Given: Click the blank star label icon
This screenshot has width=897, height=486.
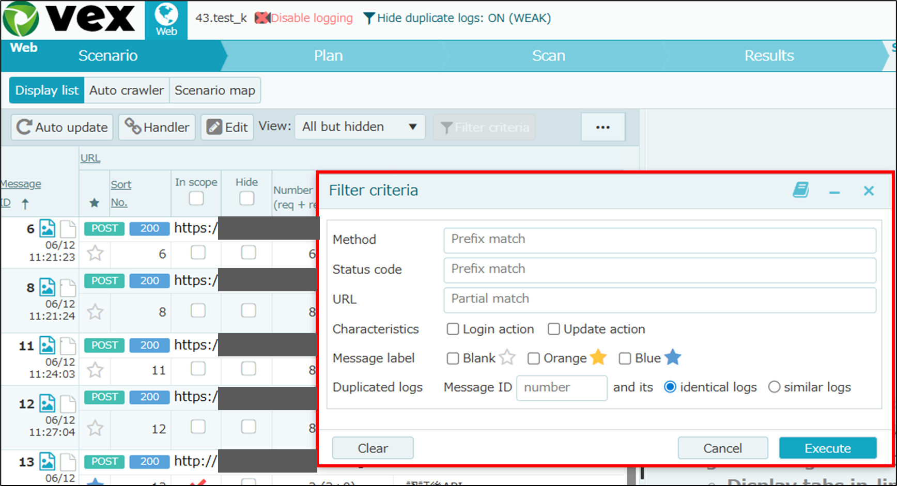Looking at the screenshot, I should click(507, 357).
